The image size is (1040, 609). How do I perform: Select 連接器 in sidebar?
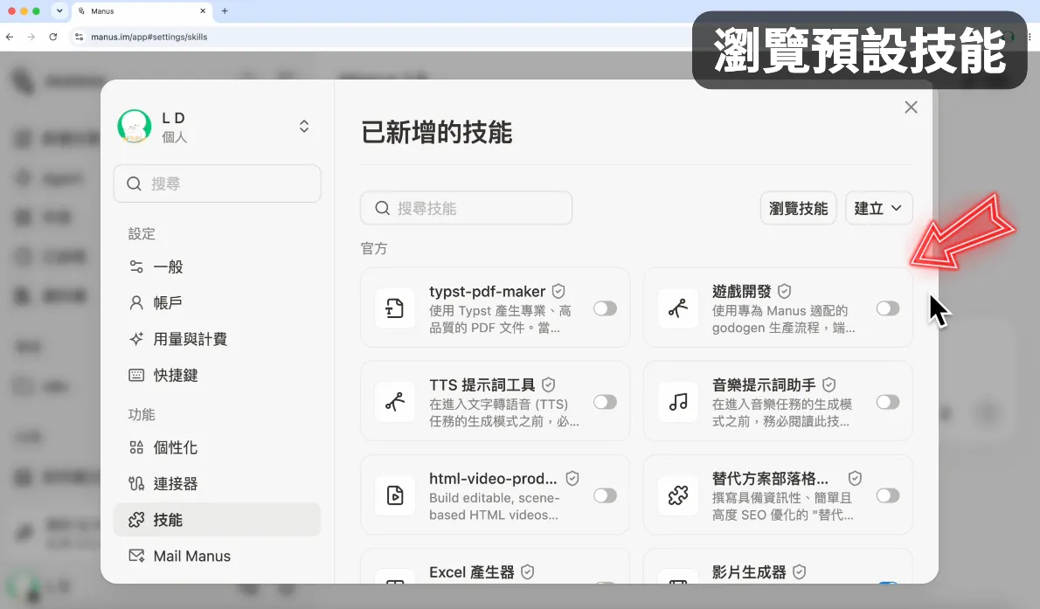[217, 484]
